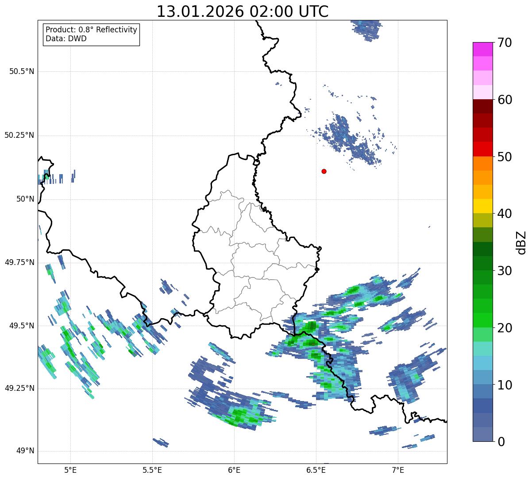Click the olive swatch just below the colorbar's 40 mark
The image size is (532, 479).
[482, 220]
